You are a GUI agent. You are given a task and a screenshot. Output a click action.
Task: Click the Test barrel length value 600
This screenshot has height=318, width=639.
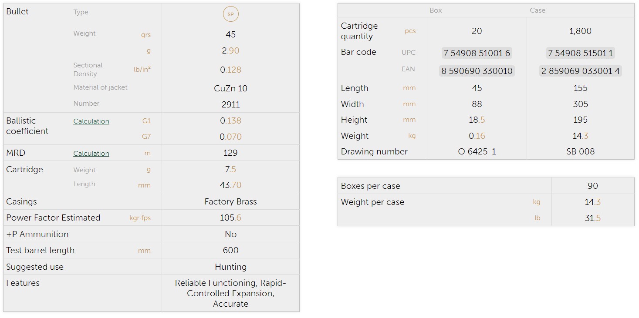pyautogui.click(x=230, y=251)
